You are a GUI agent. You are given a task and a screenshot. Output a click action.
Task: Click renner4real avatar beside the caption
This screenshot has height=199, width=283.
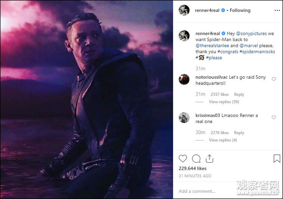click(184, 35)
